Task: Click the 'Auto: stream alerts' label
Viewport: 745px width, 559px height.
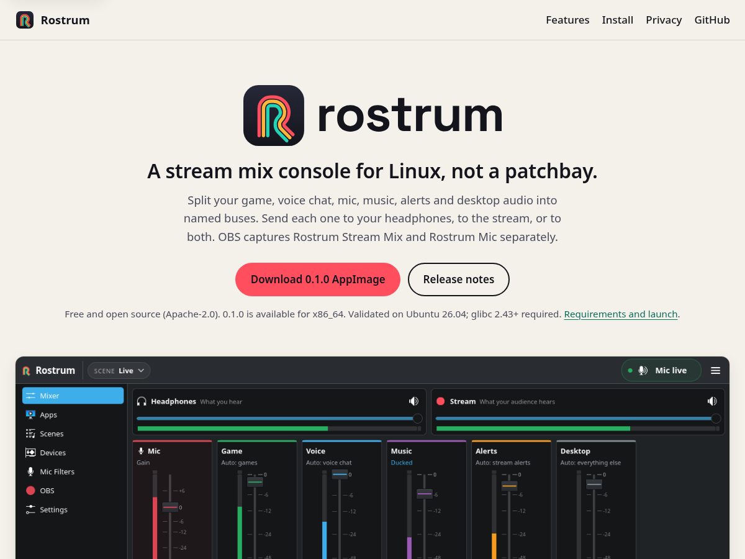Action: (x=502, y=463)
